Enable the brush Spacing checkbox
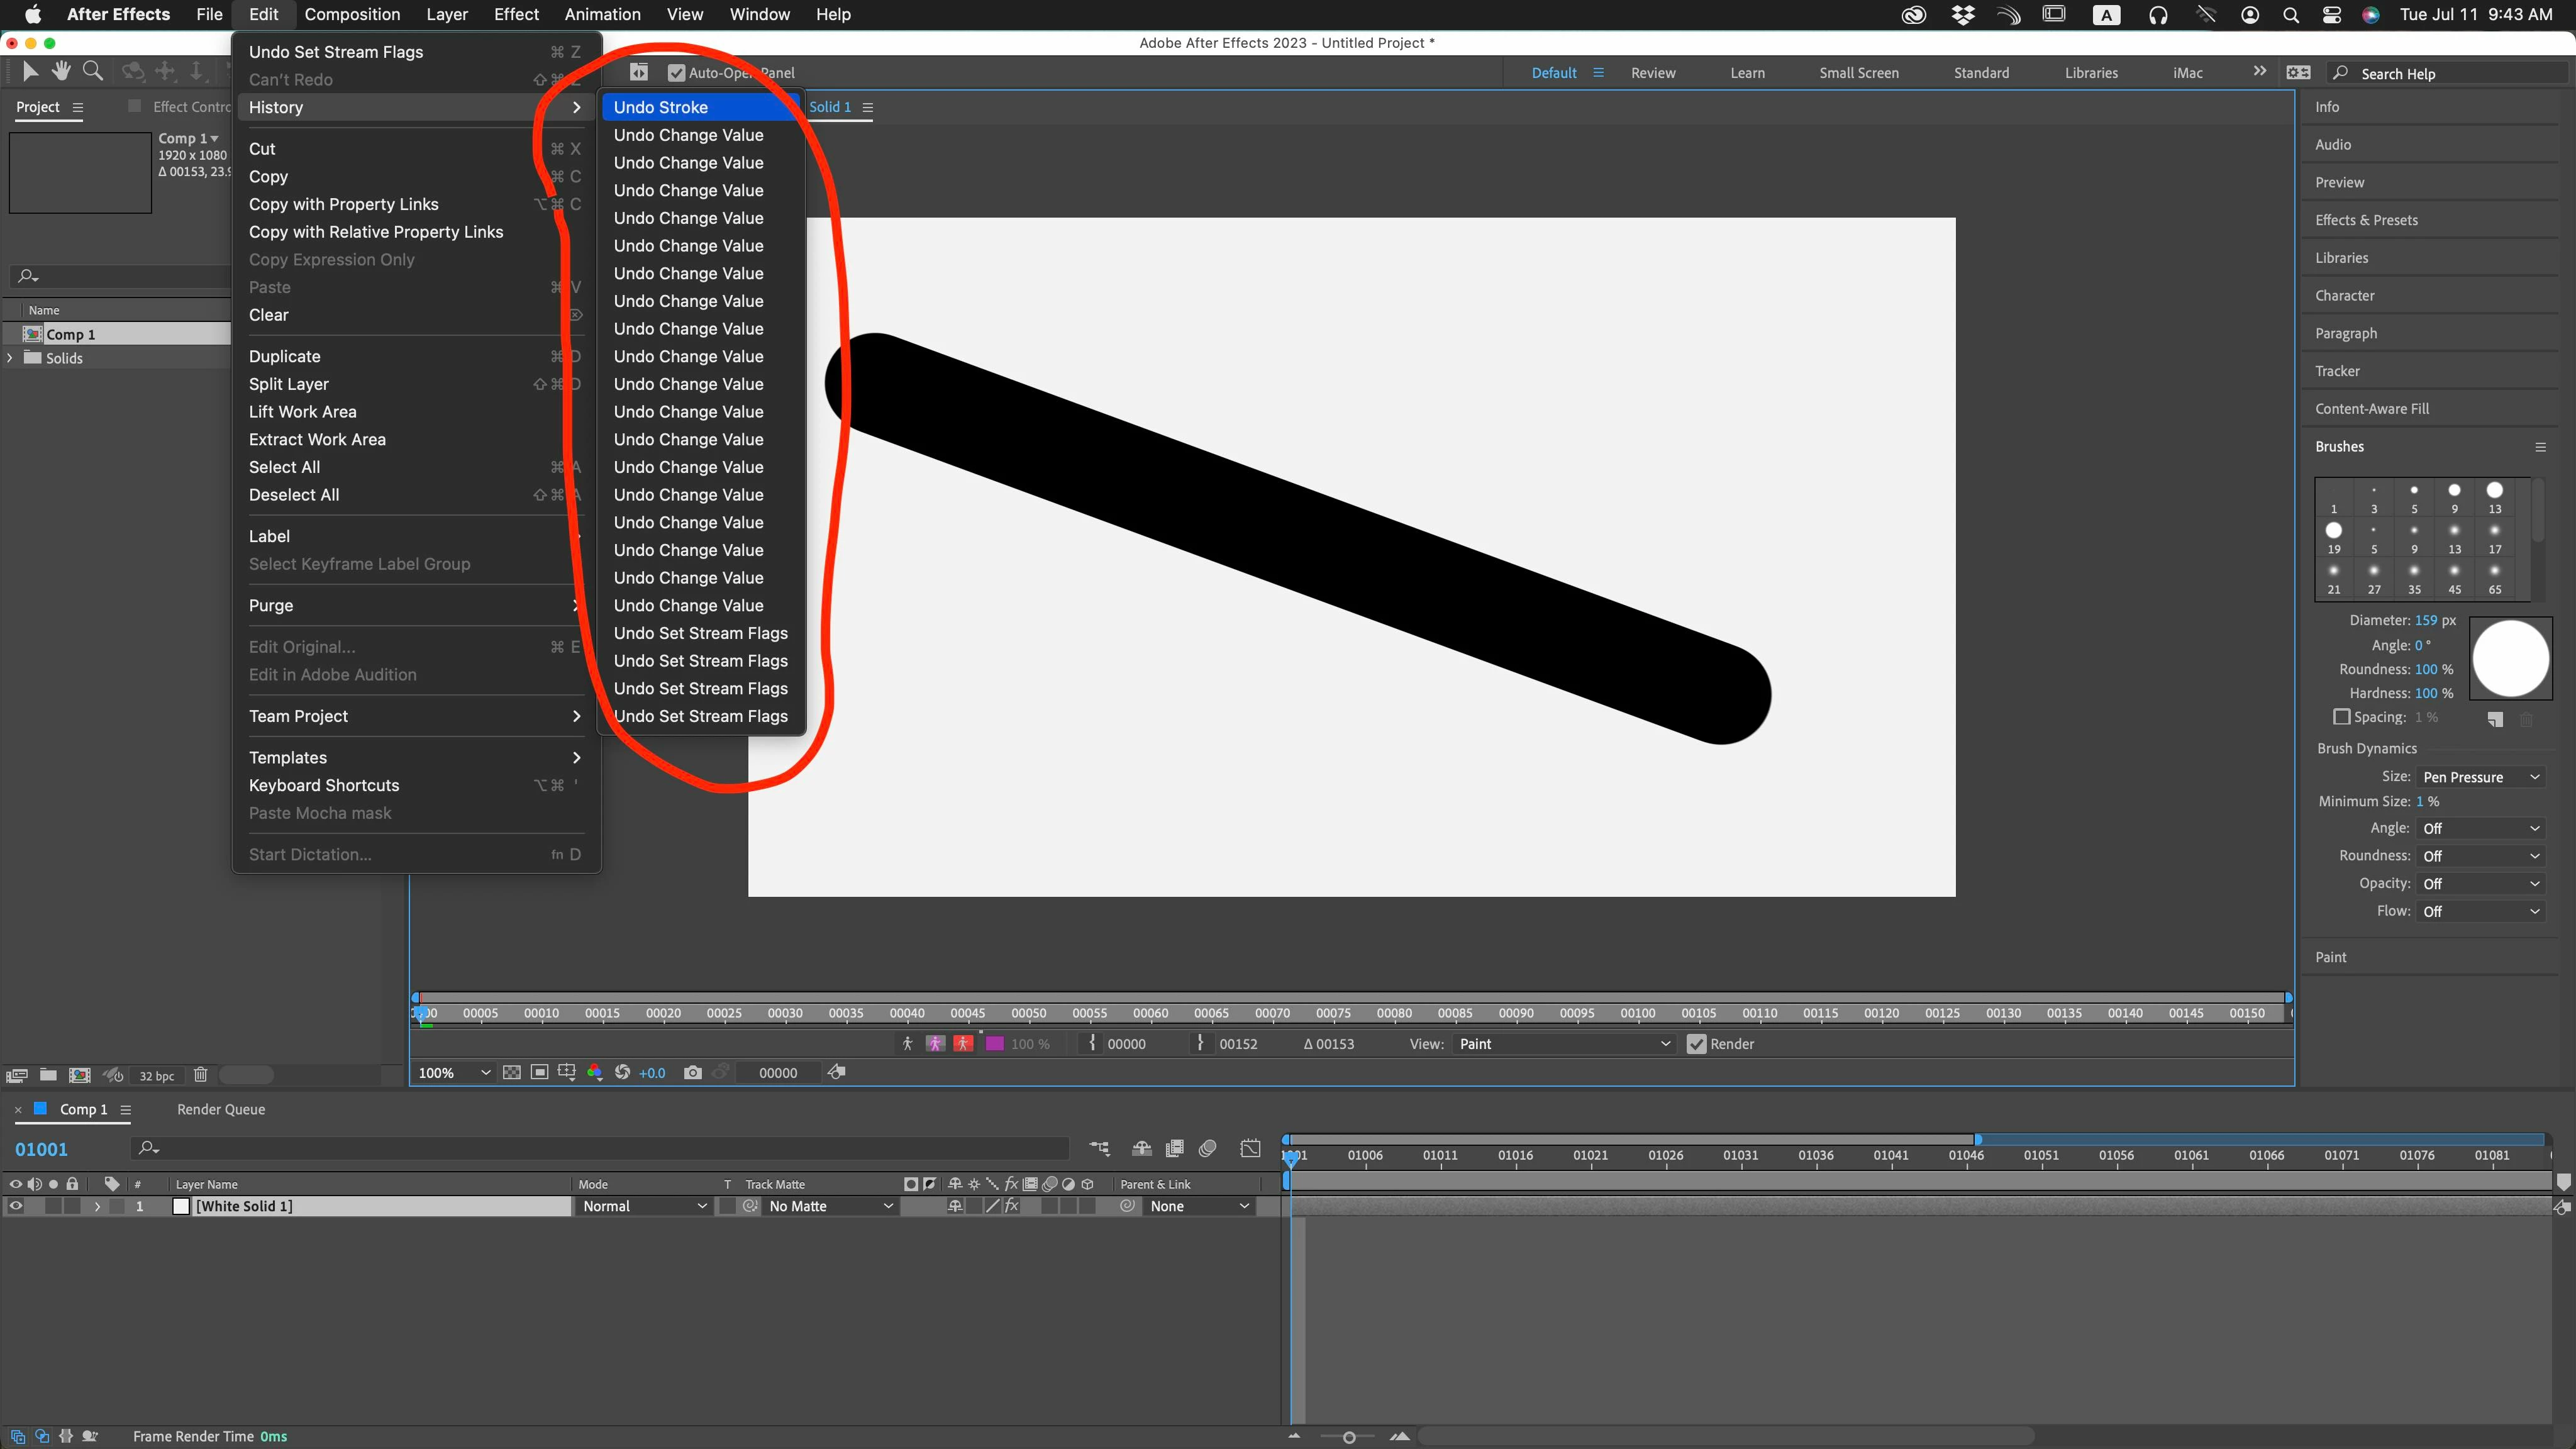This screenshot has height=1449, width=2576. [x=2341, y=717]
